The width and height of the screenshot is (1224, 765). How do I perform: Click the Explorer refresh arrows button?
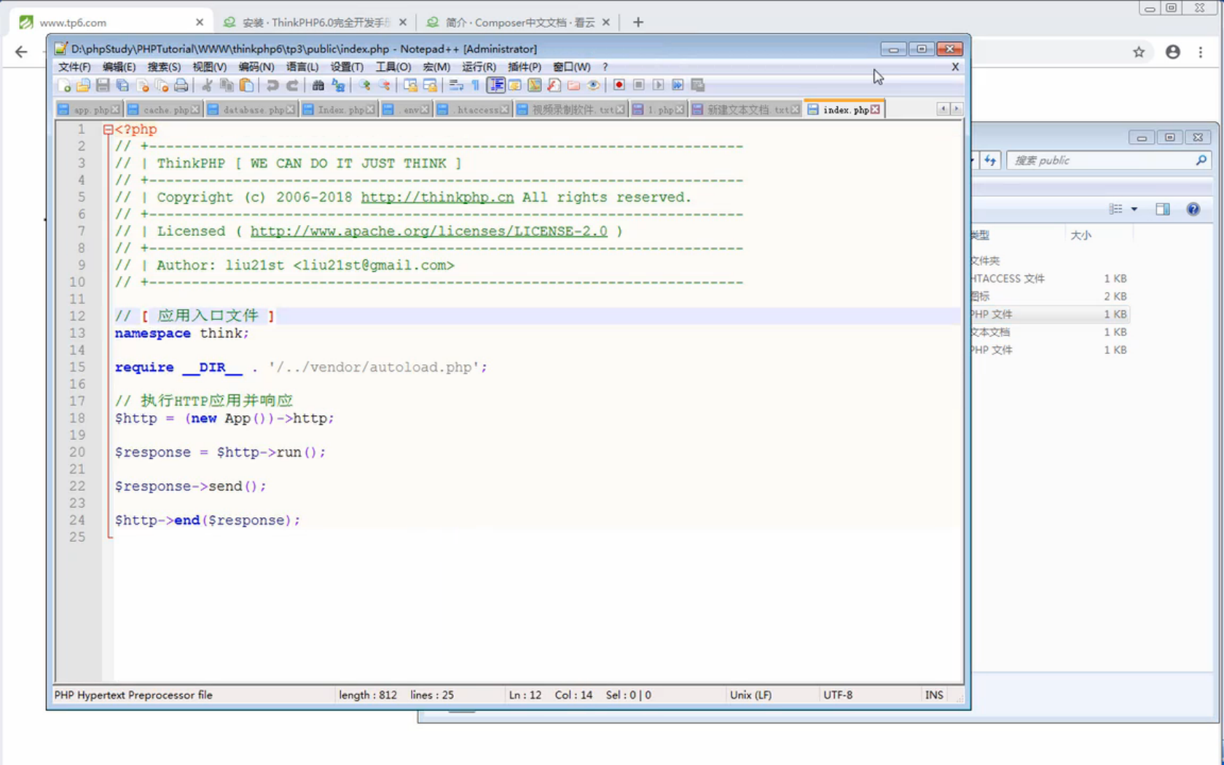989,160
